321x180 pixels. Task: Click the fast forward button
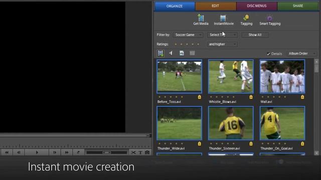67,152
